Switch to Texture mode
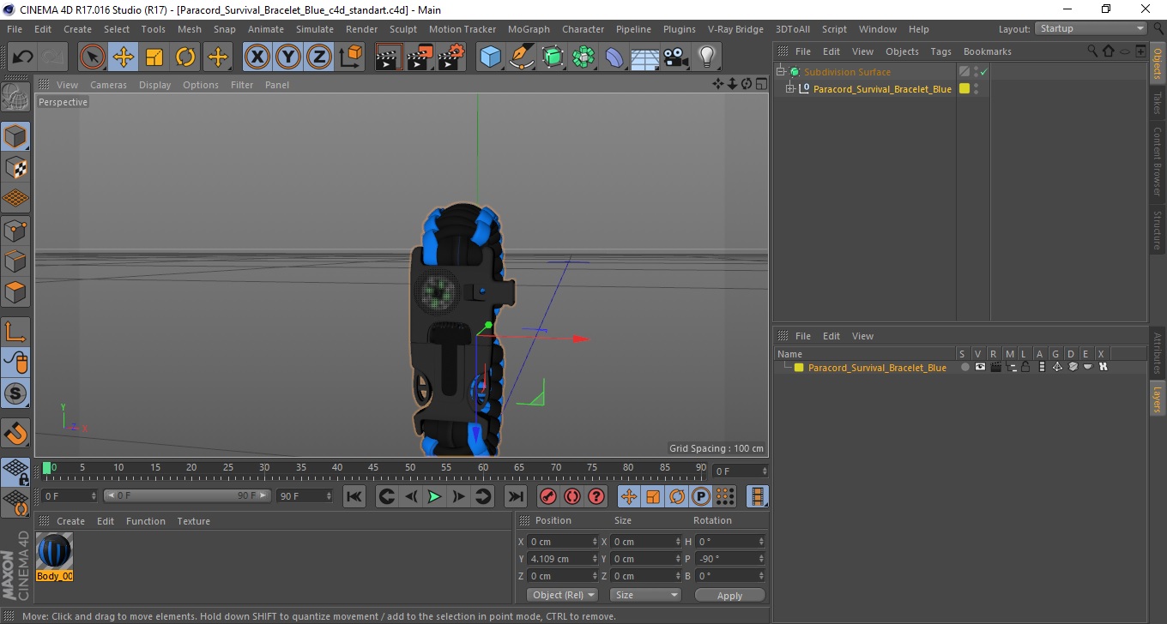The image size is (1167, 624). [x=15, y=167]
